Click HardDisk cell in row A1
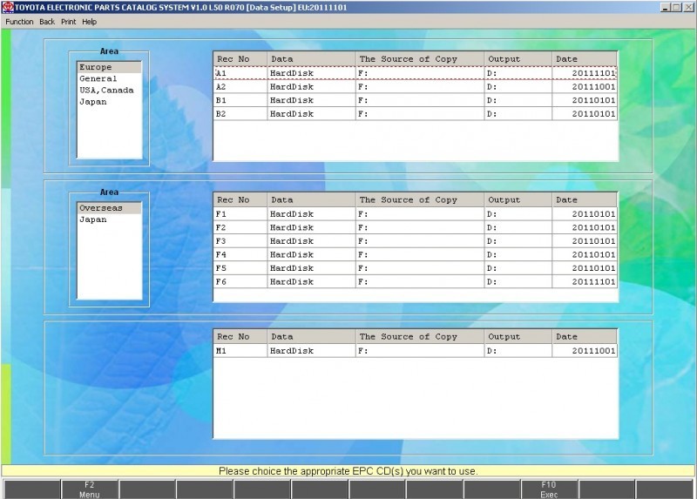This screenshot has width=697, height=499. click(x=311, y=73)
